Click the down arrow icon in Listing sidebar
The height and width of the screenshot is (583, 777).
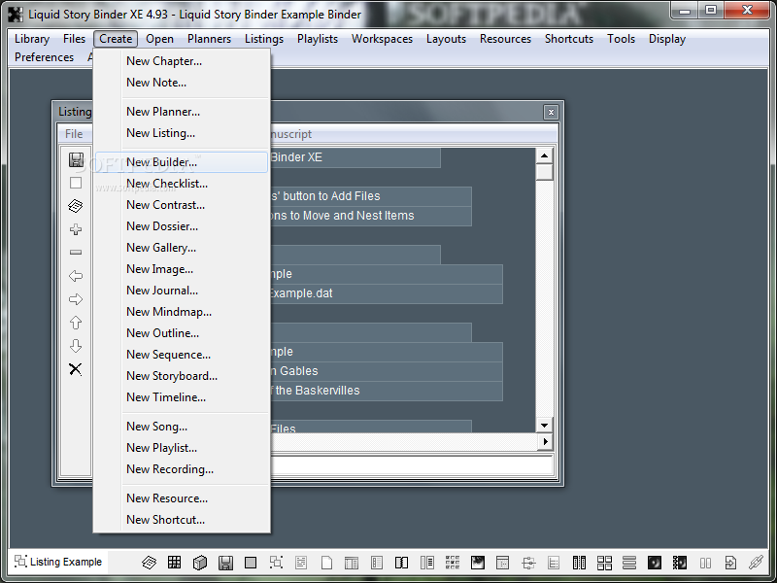(76, 346)
